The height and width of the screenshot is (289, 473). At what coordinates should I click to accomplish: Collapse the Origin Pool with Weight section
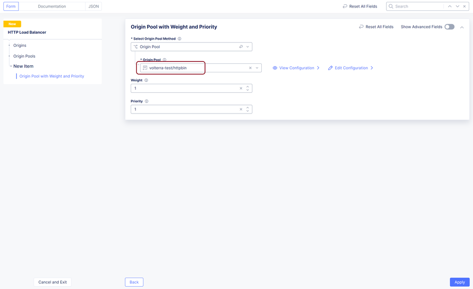(462, 27)
